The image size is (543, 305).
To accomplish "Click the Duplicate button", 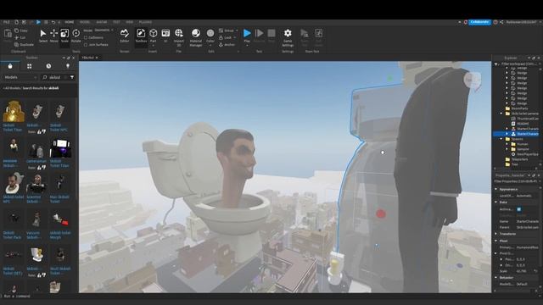I will tap(25, 45).
